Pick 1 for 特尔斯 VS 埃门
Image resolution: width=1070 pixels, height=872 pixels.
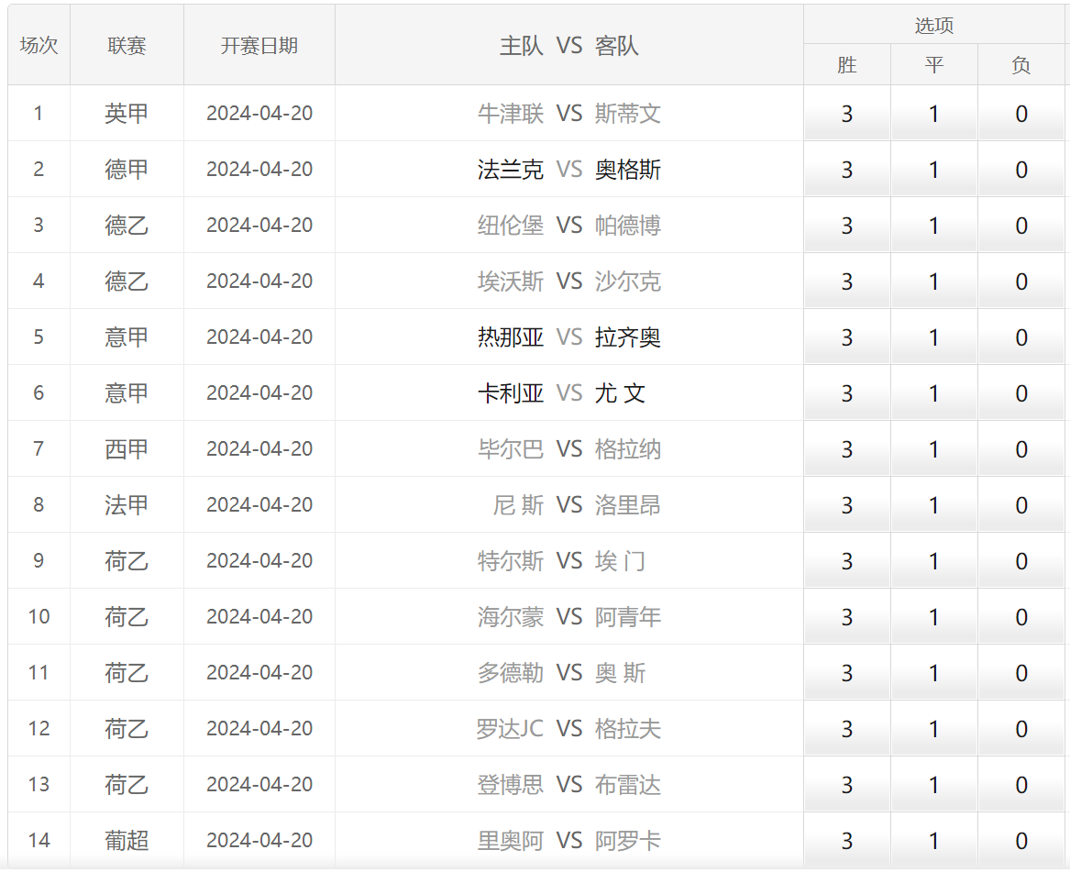(x=934, y=561)
